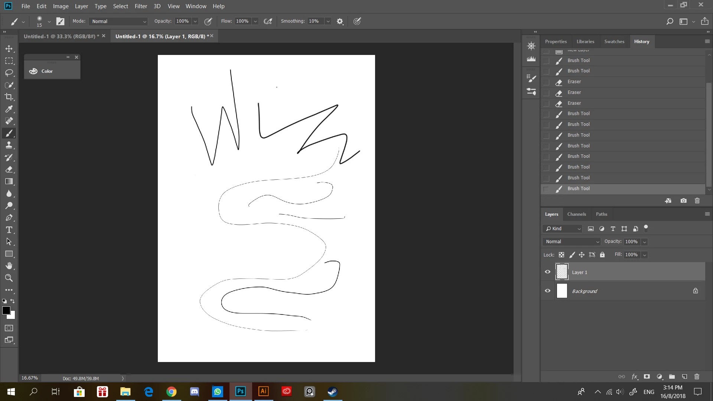Select the Clone Stamp tool
Viewport: 713px width, 401px height.
pyautogui.click(x=9, y=145)
